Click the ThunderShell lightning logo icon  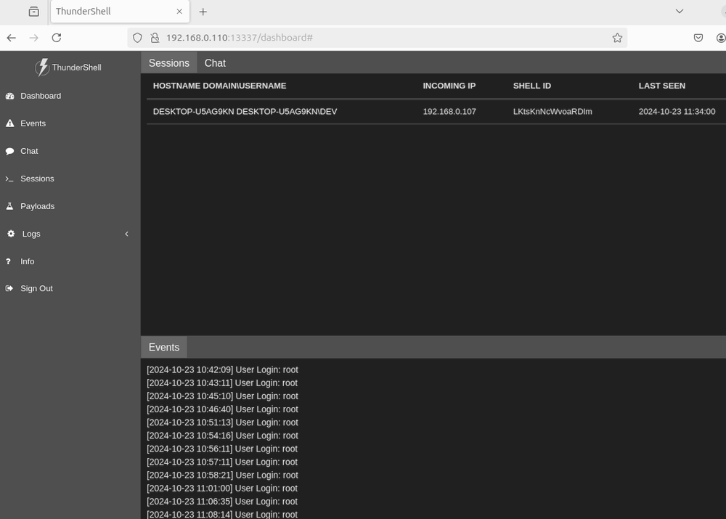[x=42, y=67]
